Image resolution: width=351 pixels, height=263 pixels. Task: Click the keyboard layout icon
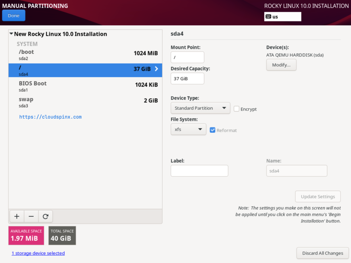[x=268, y=16]
